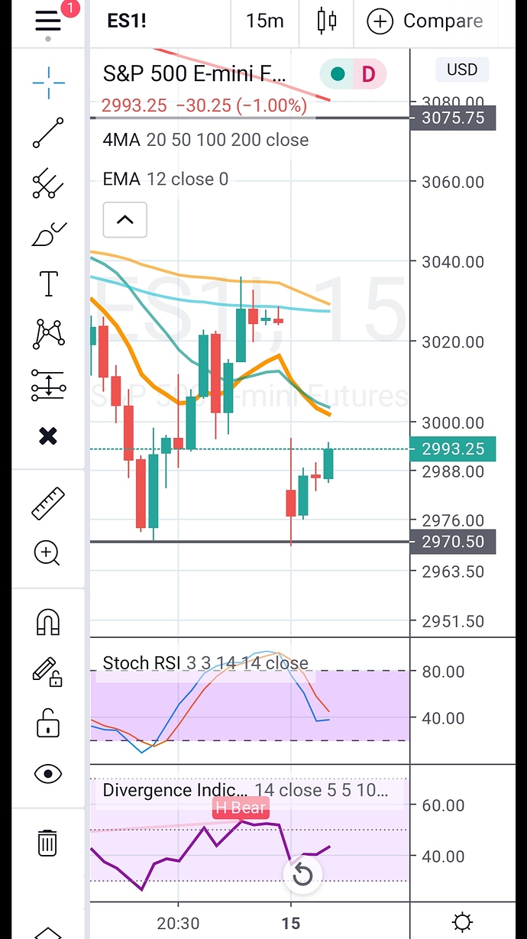Hide all drawings with eye icon
The height and width of the screenshot is (939, 527).
(x=47, y=774)
